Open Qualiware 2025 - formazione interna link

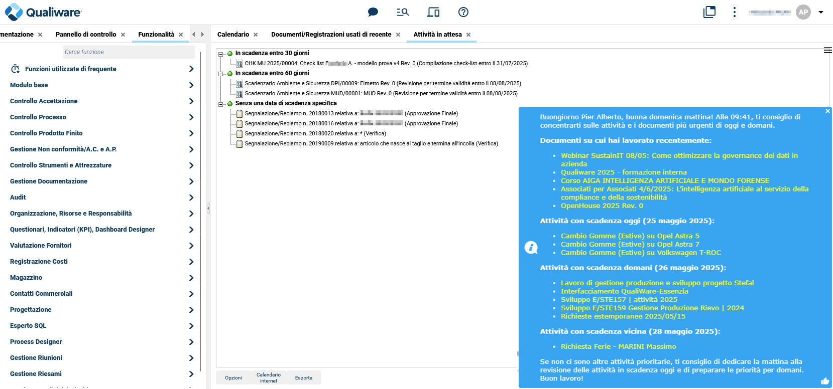pyautogui.click(x=624, y=172)
